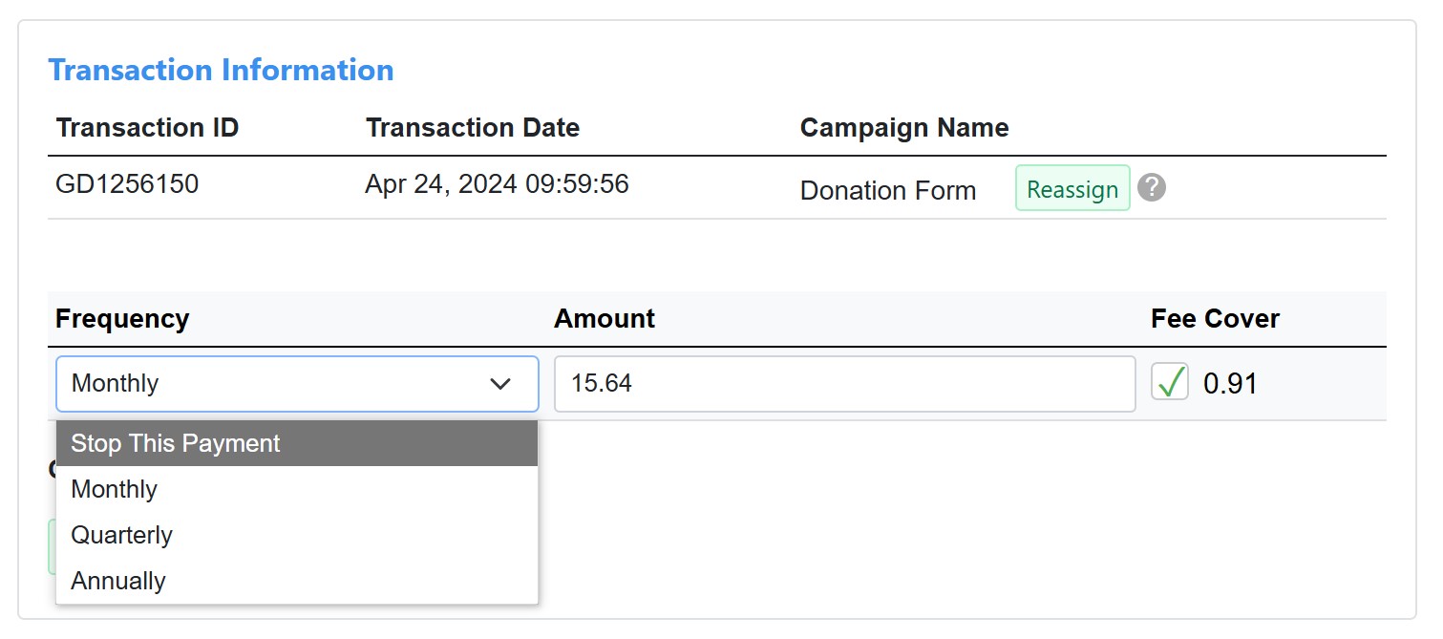Click the Donation Form campaign name
This screenshot has width=1443, height=639.
(x=888, y=191)
